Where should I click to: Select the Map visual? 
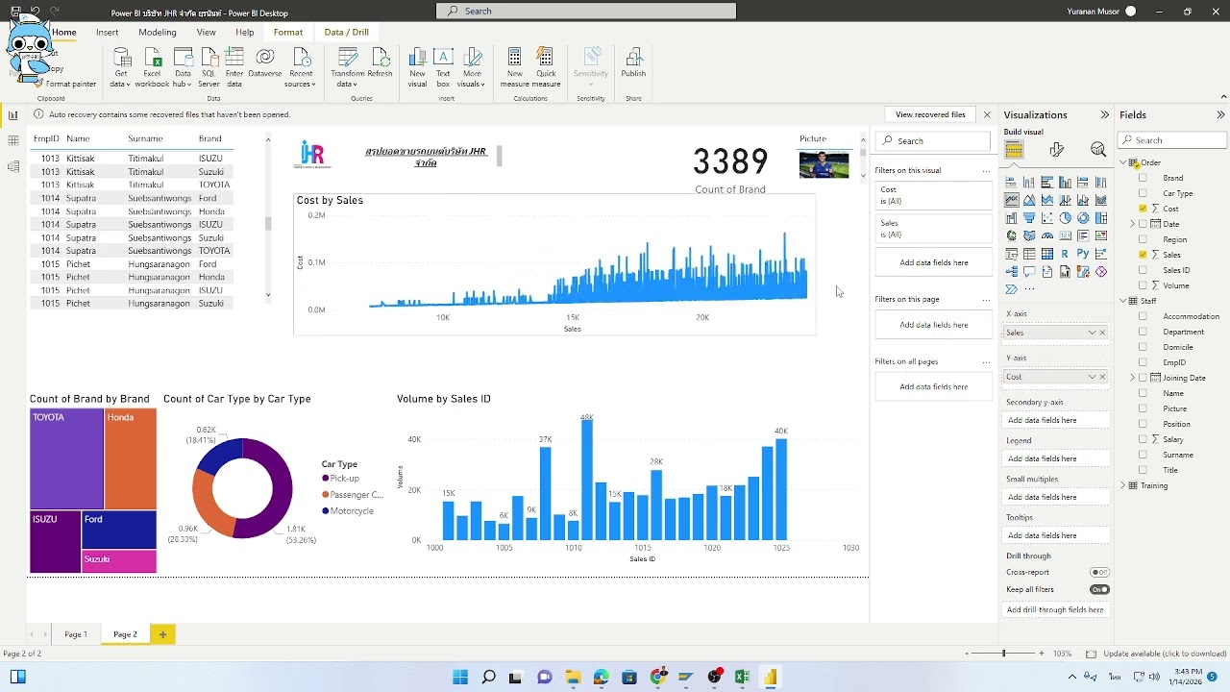point(1011,235)
